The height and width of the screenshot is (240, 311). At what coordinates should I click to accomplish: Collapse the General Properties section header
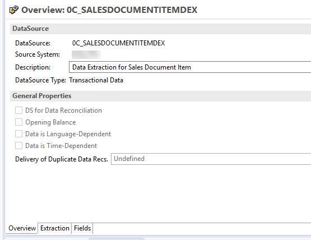click(x=42, y=96)
